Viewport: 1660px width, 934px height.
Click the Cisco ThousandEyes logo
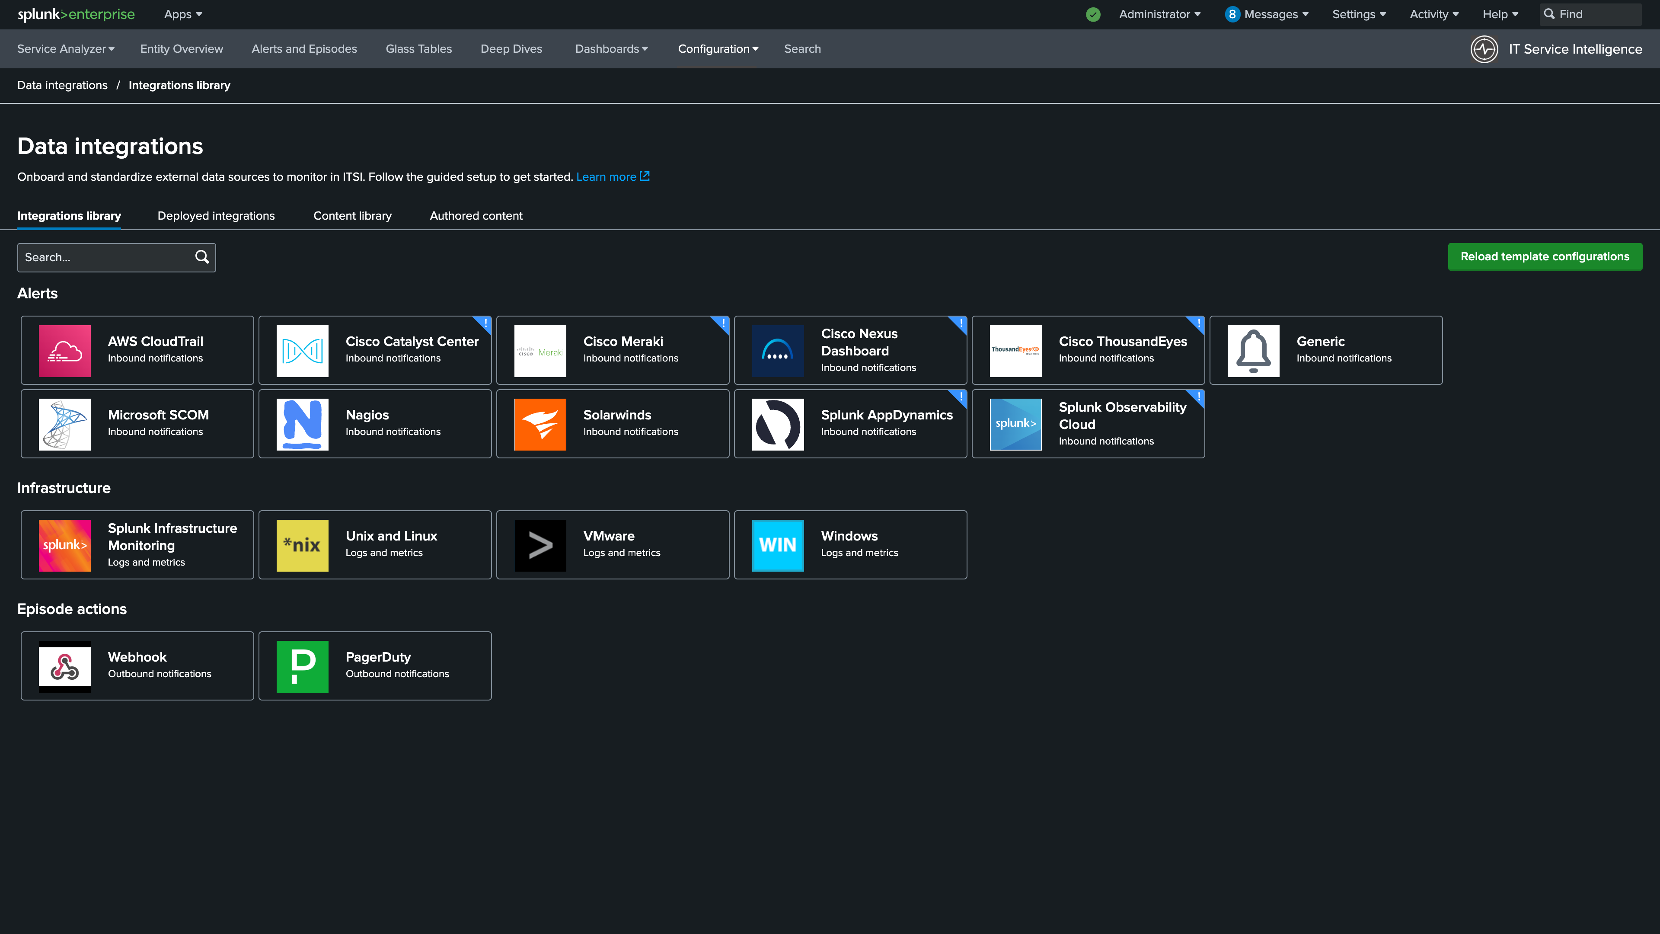[1015, 351]
